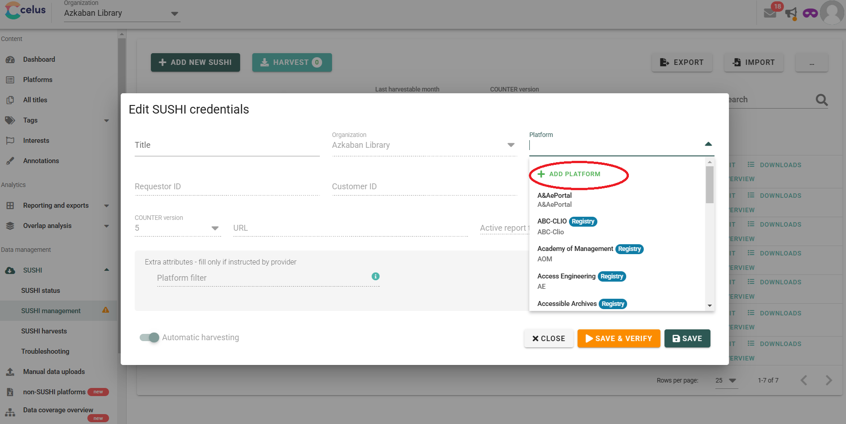Open the COUNTER version 5 dropdown

click(177, 228)
